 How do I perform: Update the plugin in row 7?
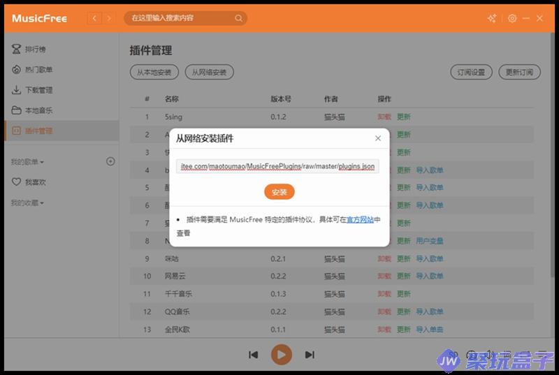click(404, 223)
